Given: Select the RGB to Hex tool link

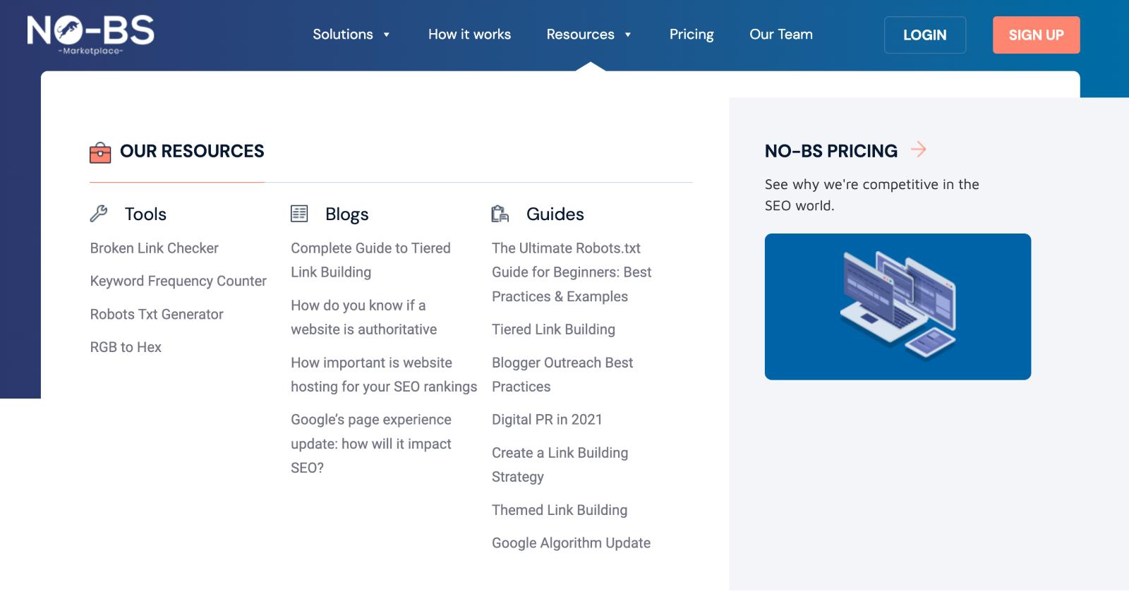Looking at the screenshot, I should [x=126, y=347].
